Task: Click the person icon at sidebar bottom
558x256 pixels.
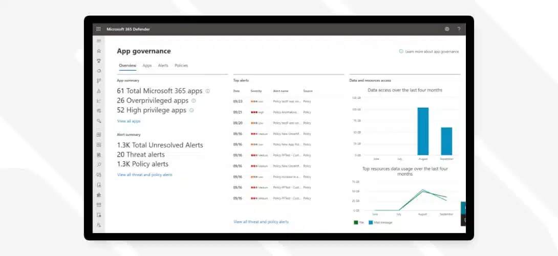Action: pyautogui.click(x=99, y=225)
